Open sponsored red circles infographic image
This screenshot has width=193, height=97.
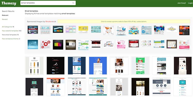(46, 44)
